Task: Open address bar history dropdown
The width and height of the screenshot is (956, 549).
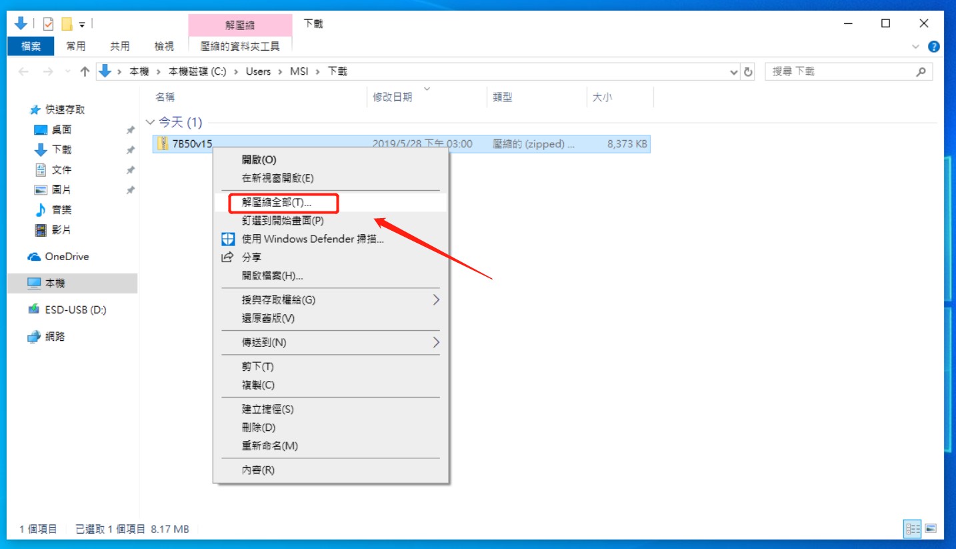Action: coord(734,71)
